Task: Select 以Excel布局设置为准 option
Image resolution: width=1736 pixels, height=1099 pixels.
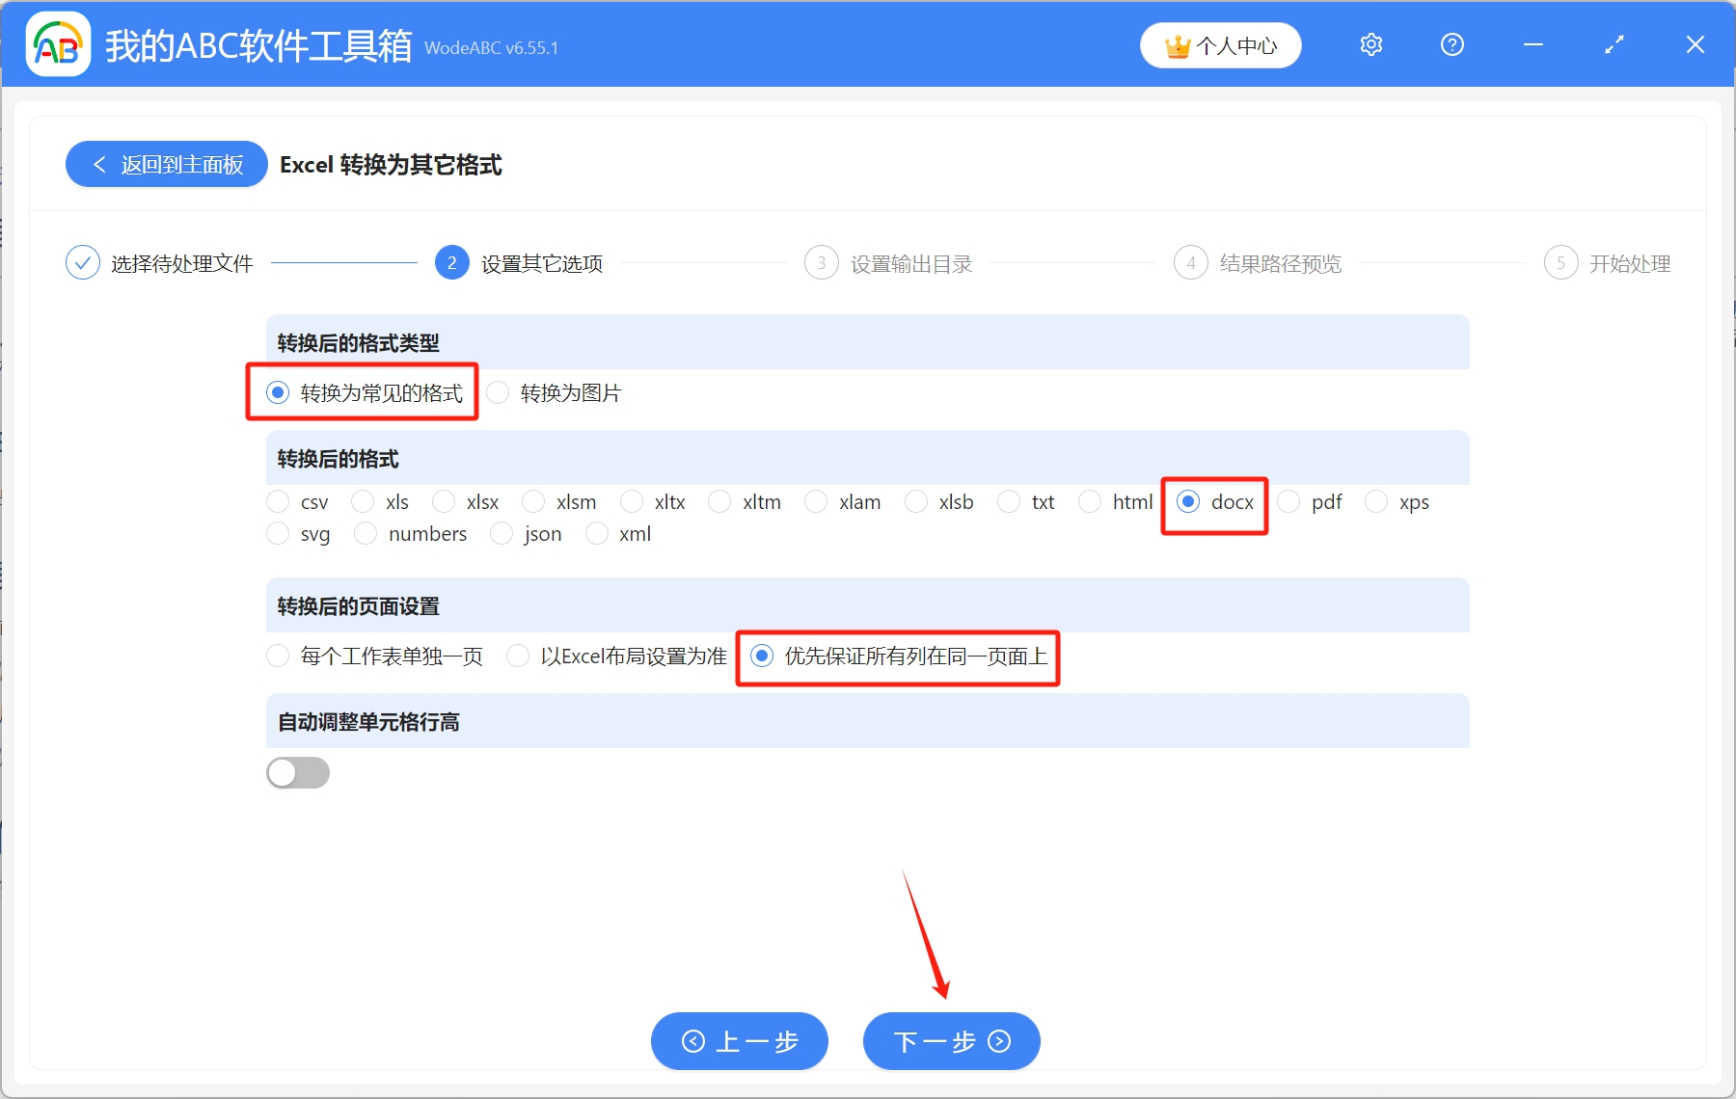Action: (519, 656)
